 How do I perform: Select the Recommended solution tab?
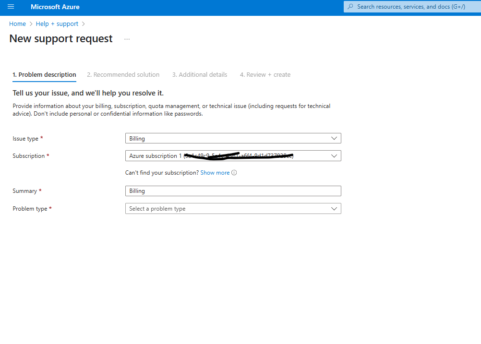(123, 75)
